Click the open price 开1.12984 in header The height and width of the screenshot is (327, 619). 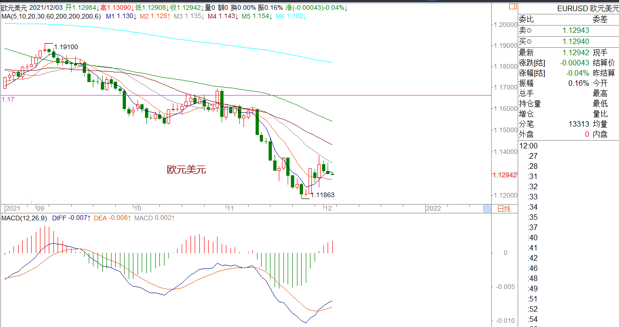(x=82, y=8)
